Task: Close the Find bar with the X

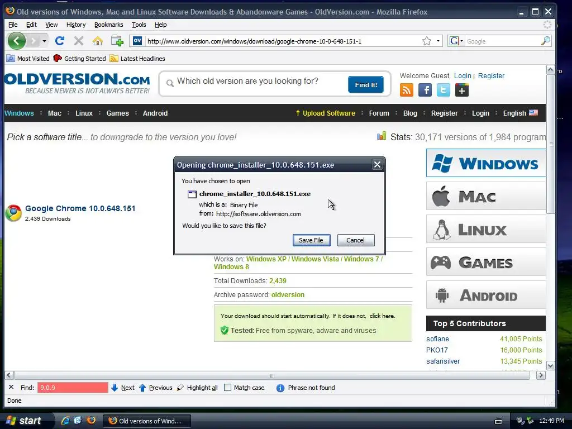Action: click(x=11, y=387)
